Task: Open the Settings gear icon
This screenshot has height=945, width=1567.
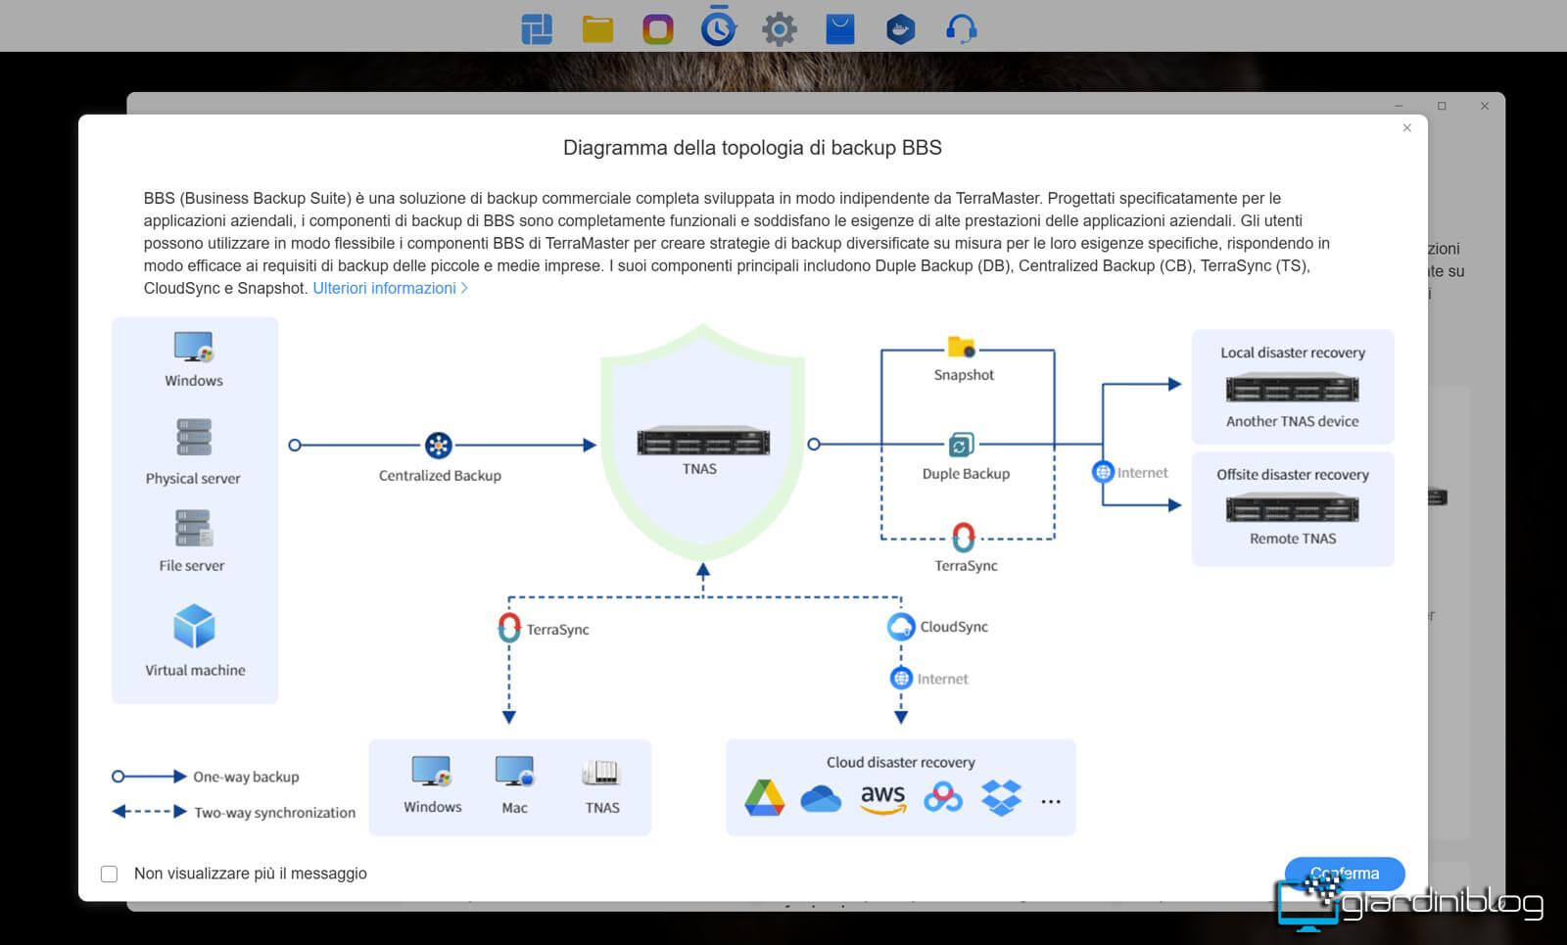Action: [x=780, y=28]
